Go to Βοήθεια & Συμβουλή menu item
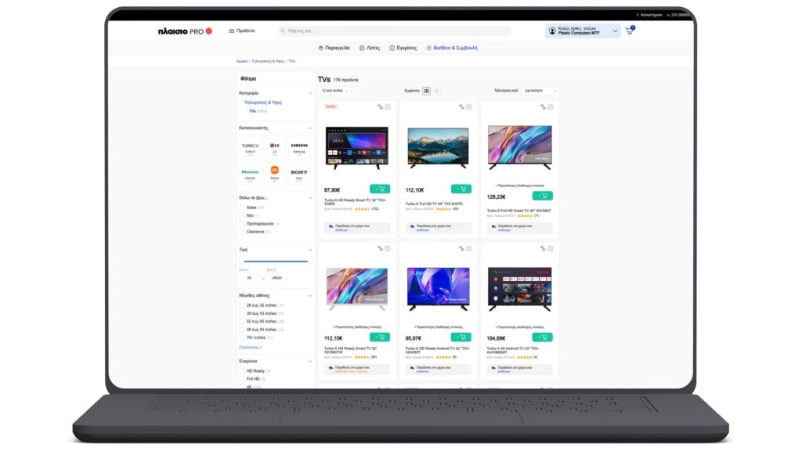 tap(452, 48)
